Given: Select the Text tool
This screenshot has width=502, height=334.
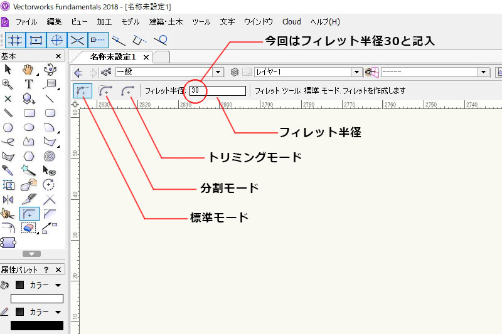Looking at the screenshot, I should [x=28, y=84].
